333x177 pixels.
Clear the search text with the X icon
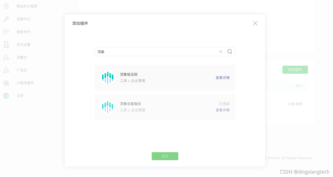[x=221, y=52]
